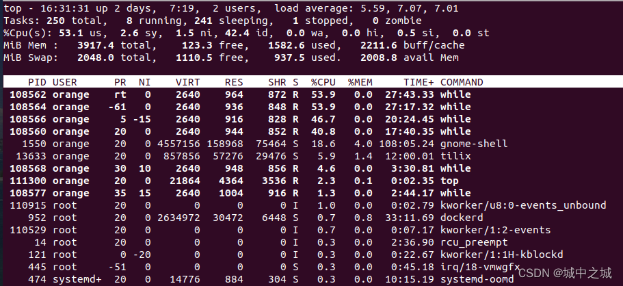Click the gnome-shell command name

click(x=474, y=144)
